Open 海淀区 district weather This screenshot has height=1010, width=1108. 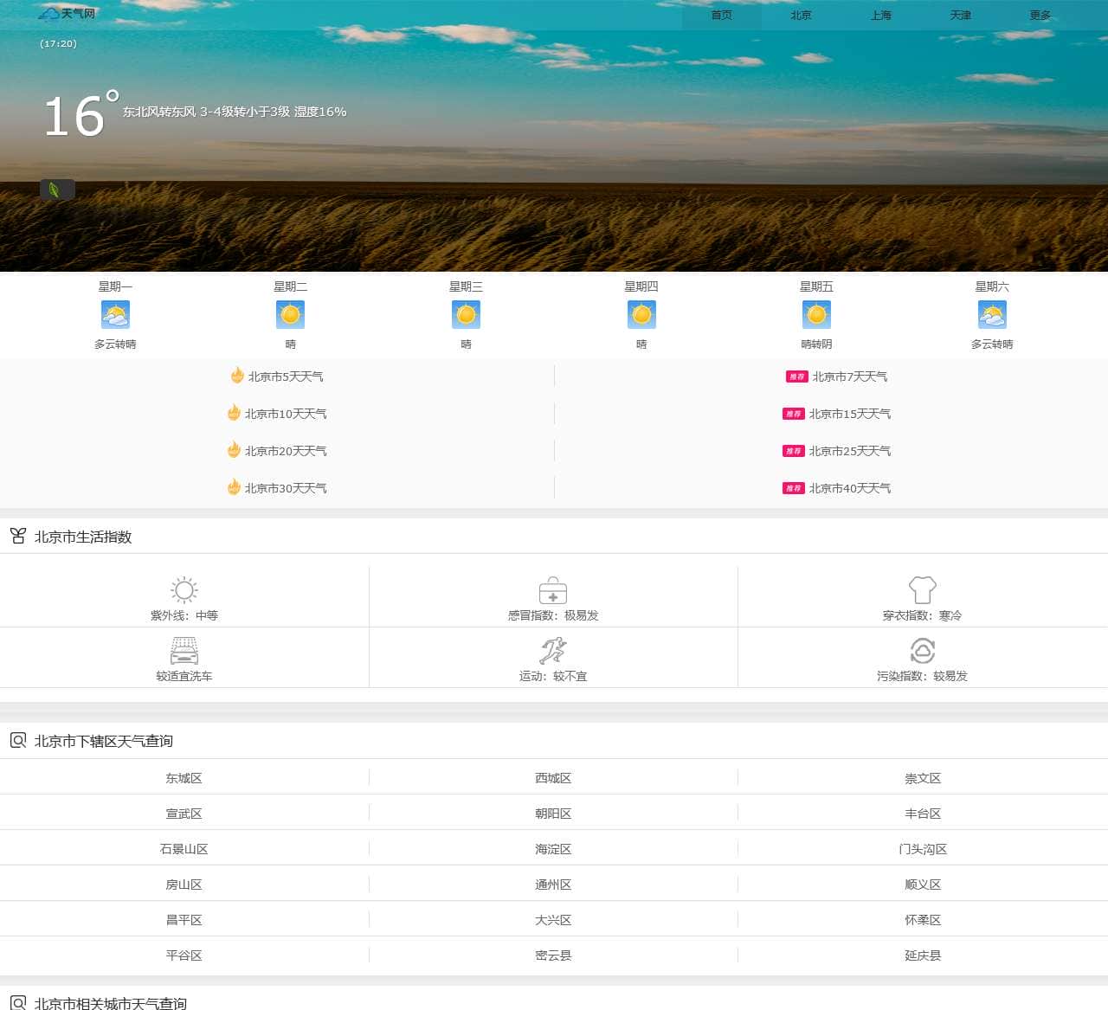(x=553, y=849)
